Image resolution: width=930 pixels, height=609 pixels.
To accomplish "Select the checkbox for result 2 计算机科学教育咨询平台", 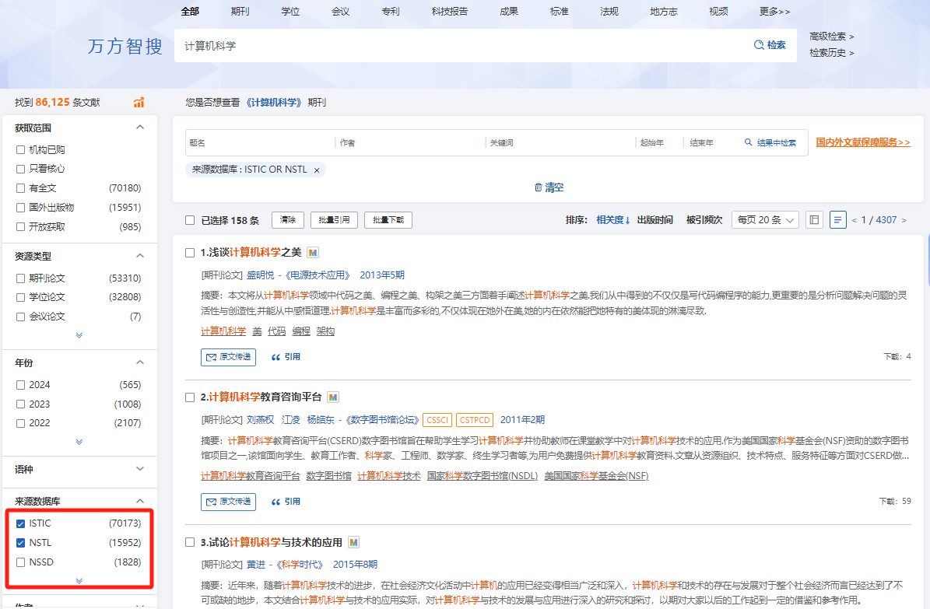I will 190,397.
